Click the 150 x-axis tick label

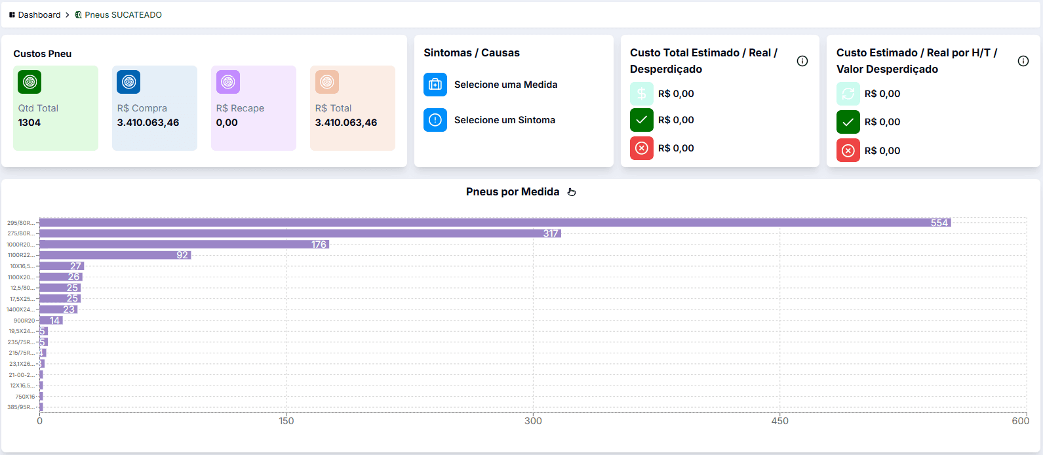tap(286, 421)
